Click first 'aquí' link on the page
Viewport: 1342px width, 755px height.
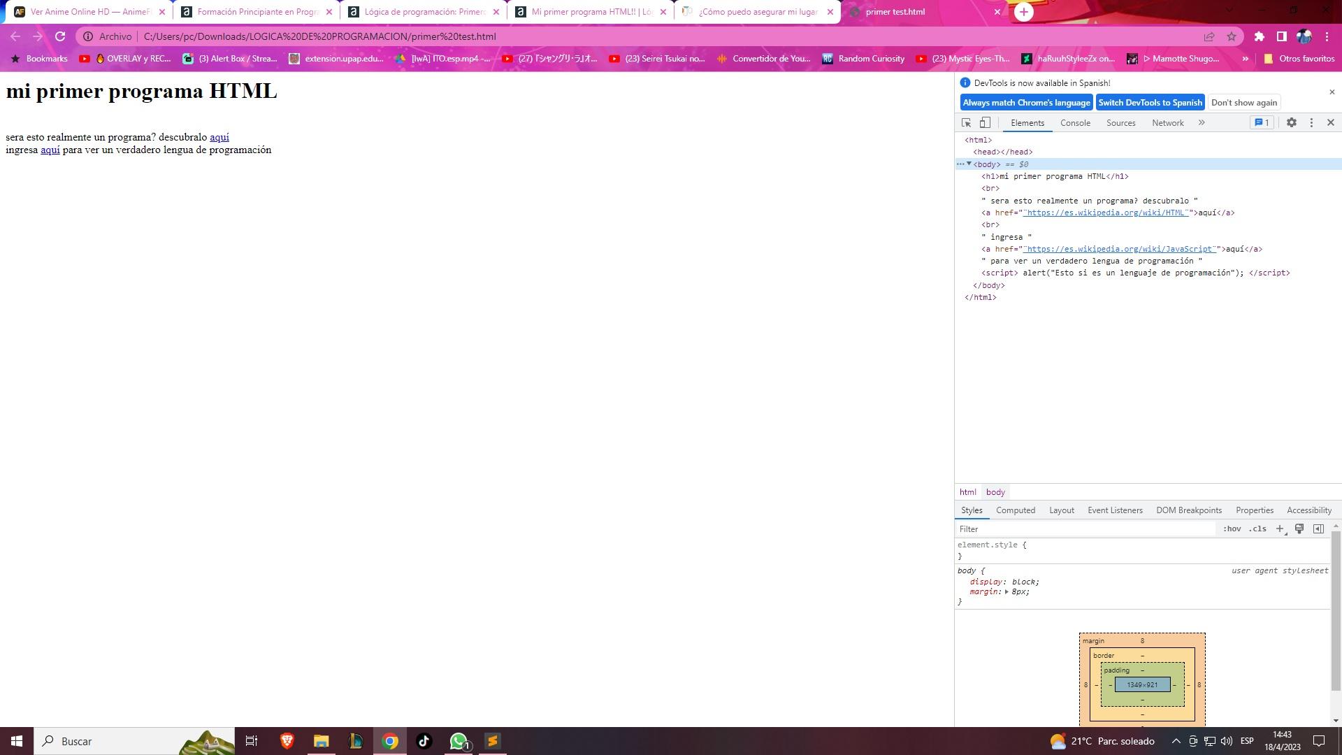(219, 137)
